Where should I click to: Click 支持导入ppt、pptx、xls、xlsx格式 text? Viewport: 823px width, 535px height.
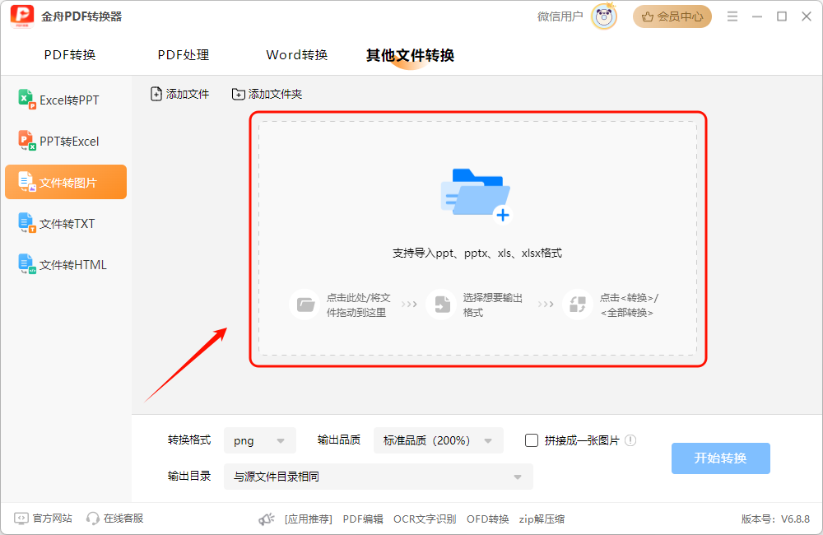(477, 253)
